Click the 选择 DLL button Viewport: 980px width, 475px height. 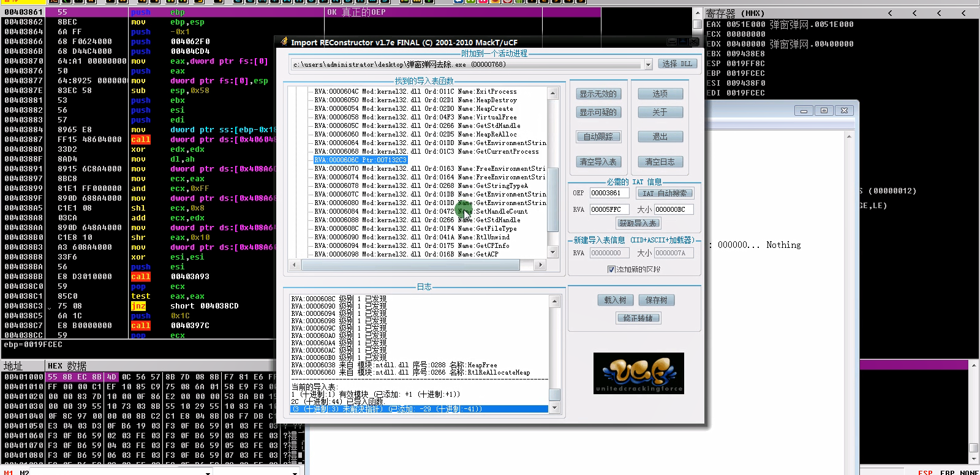tap(677, 64)
